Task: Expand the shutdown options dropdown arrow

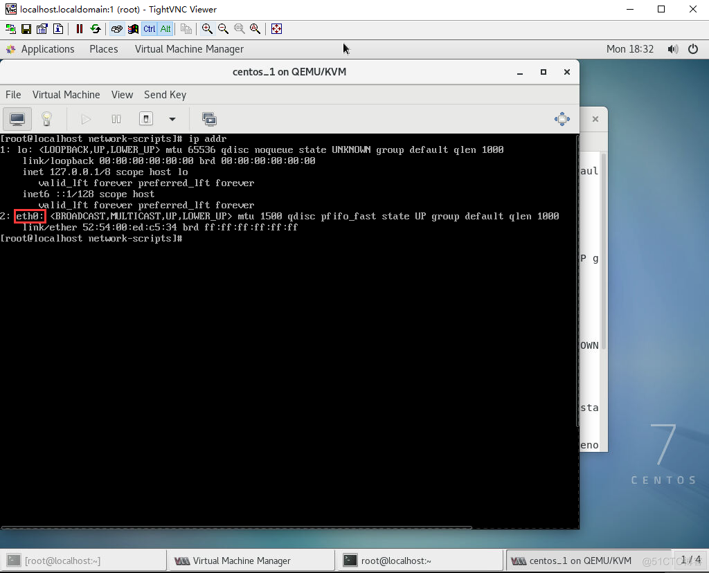Action: pos(172,119)
